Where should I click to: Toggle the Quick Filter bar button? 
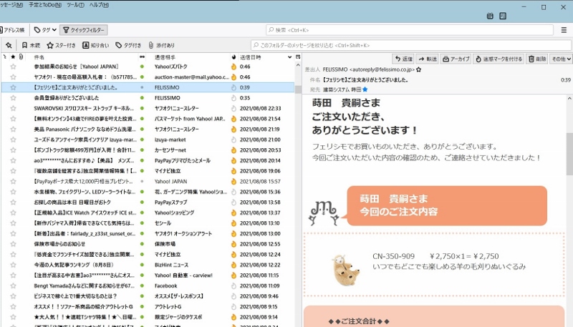coord(84,30)
